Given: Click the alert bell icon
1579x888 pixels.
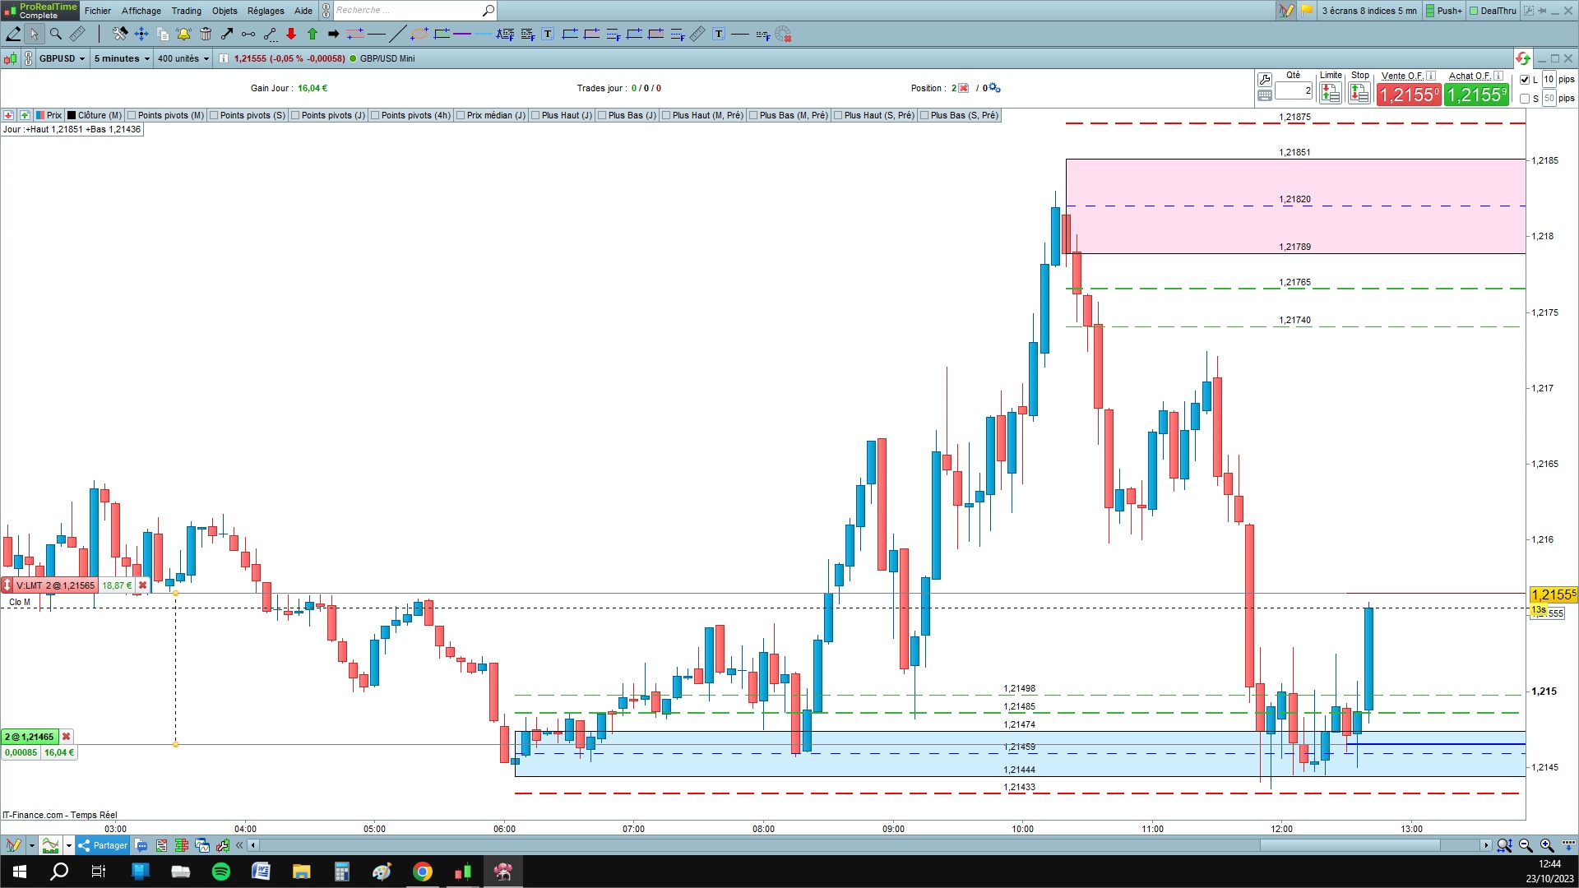Looking at the screenshot, I should [x=183, y=34].
